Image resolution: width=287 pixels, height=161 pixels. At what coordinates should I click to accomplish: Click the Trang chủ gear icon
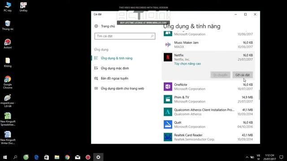[x=96, y=26]
